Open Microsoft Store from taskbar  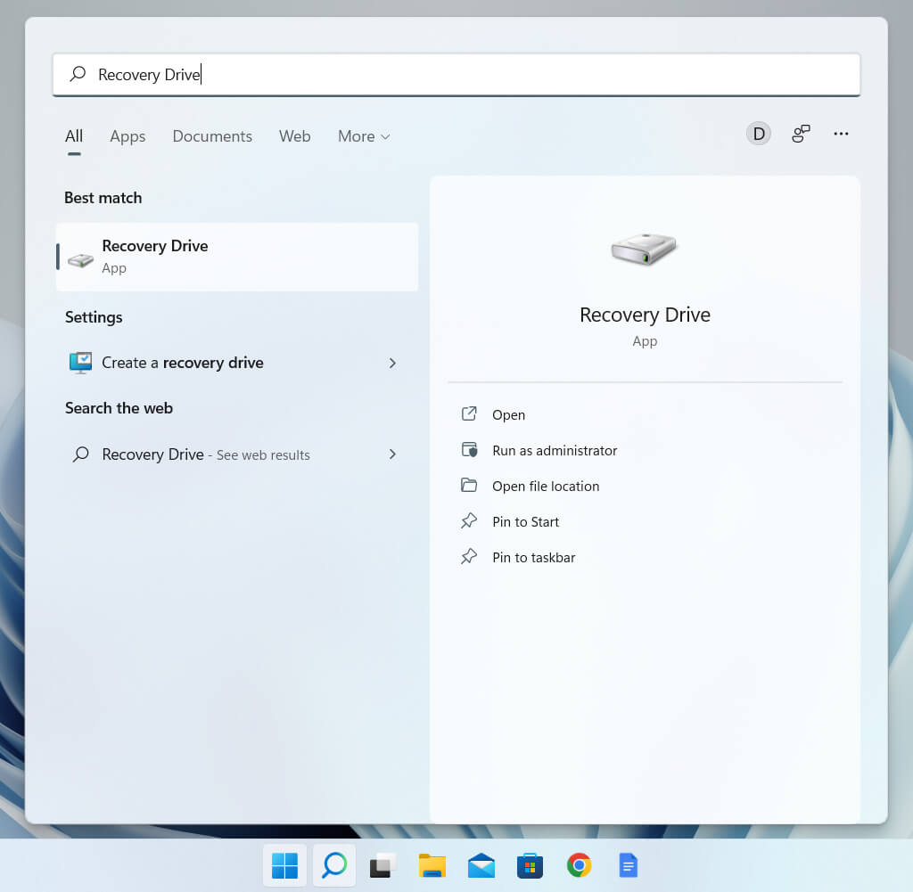pyautogui.click(x=530, y=865)
